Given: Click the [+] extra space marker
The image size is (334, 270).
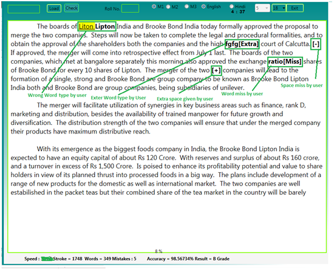Looking at the screenshot, I should click(216, 70).
